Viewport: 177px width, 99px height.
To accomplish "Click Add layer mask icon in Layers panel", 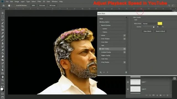I will 153,95.
